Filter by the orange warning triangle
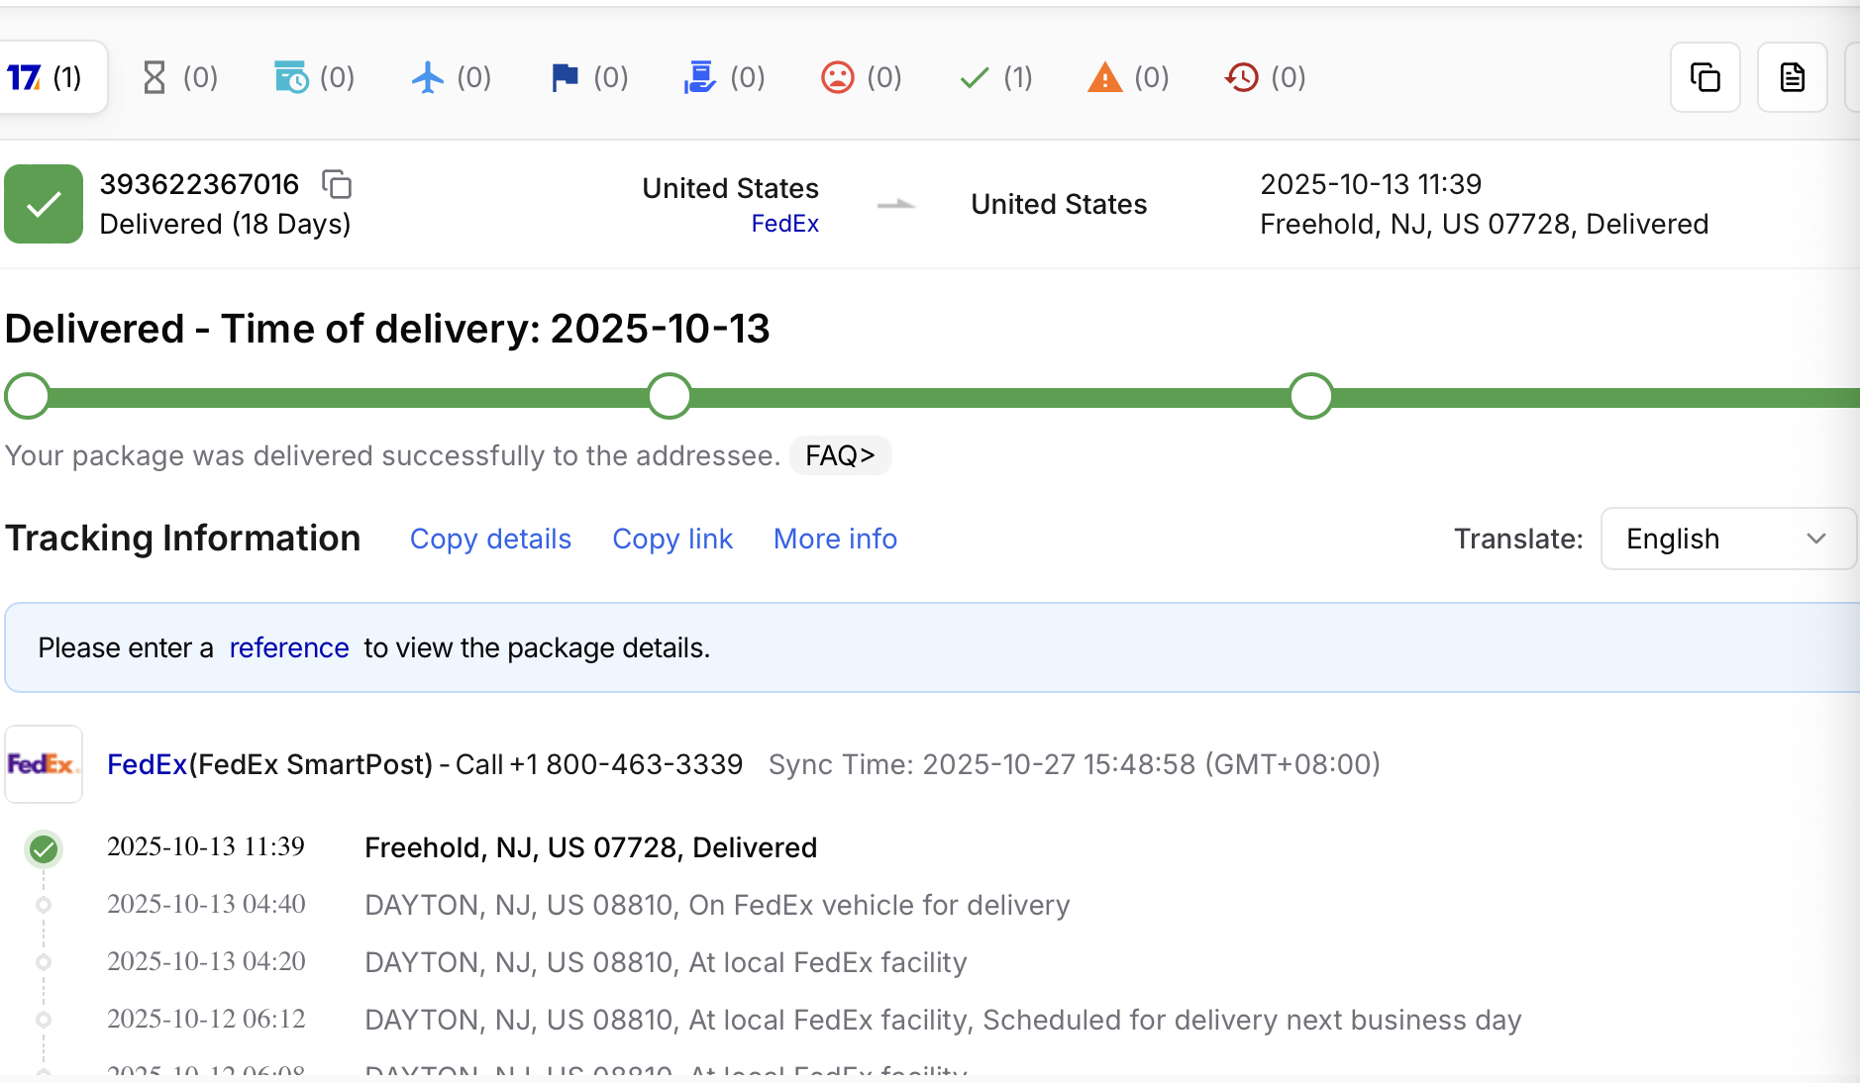The image size is (1860, 1083). [1128, 77]
